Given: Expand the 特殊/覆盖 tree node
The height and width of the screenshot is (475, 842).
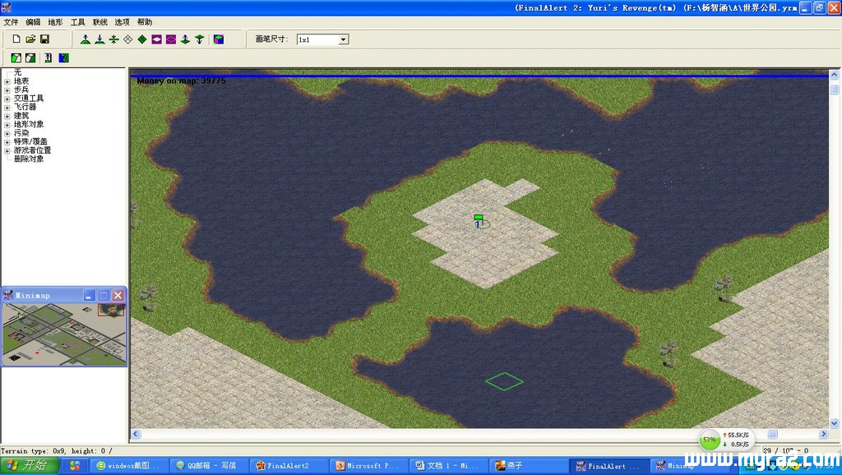Looking at the screenshot, I should pyautogui.click(x=7, y=141).
